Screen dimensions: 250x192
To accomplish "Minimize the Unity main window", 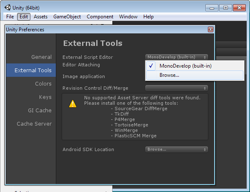I will [x=212, y=8].
